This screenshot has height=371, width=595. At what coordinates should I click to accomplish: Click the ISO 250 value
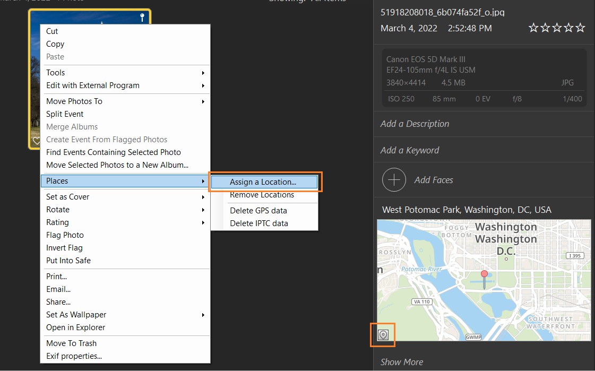pos(401,99)
